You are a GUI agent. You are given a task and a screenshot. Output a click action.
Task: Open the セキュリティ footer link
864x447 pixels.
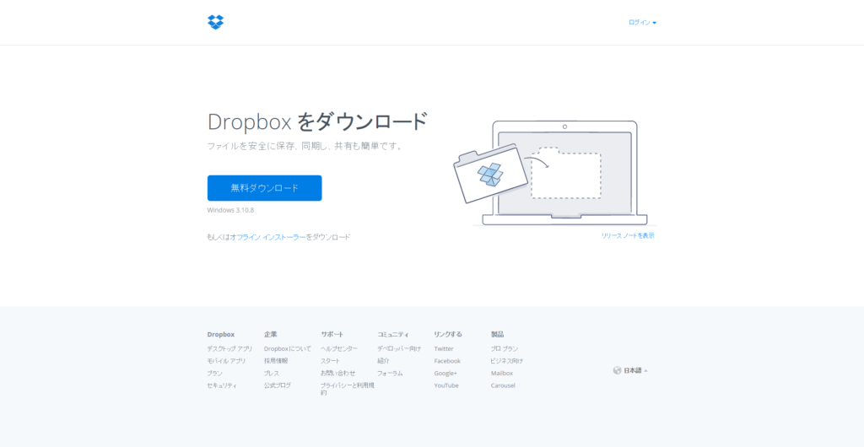(x=222, y=385)
